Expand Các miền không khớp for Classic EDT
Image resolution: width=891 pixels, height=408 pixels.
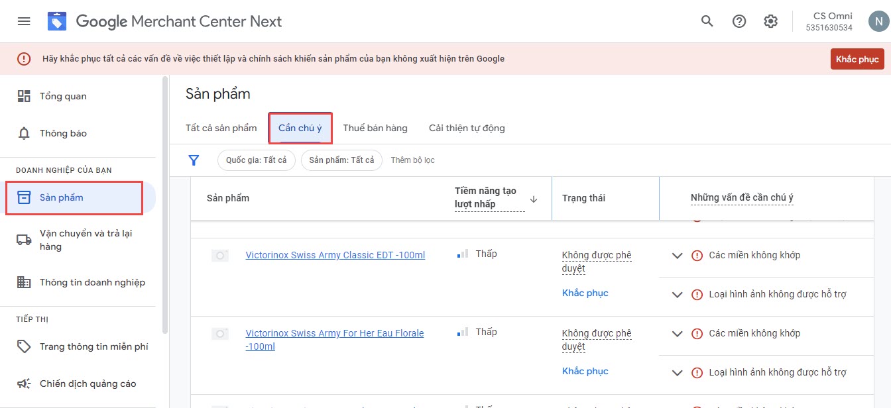pyautogui.click(x=677, y=256)
